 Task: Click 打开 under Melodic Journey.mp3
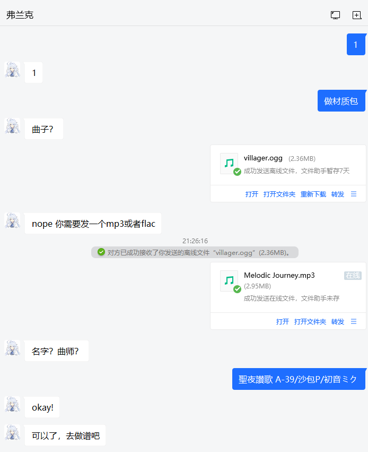[283, 321]
